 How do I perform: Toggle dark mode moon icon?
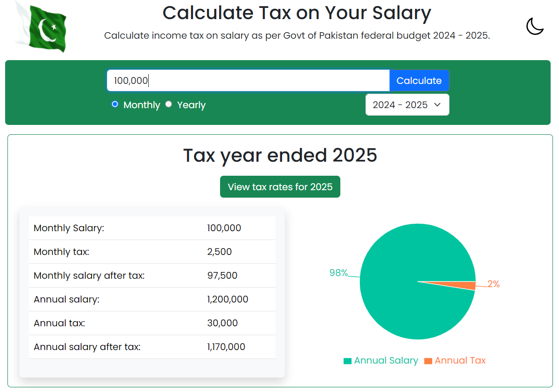click(x=535, y=26)
